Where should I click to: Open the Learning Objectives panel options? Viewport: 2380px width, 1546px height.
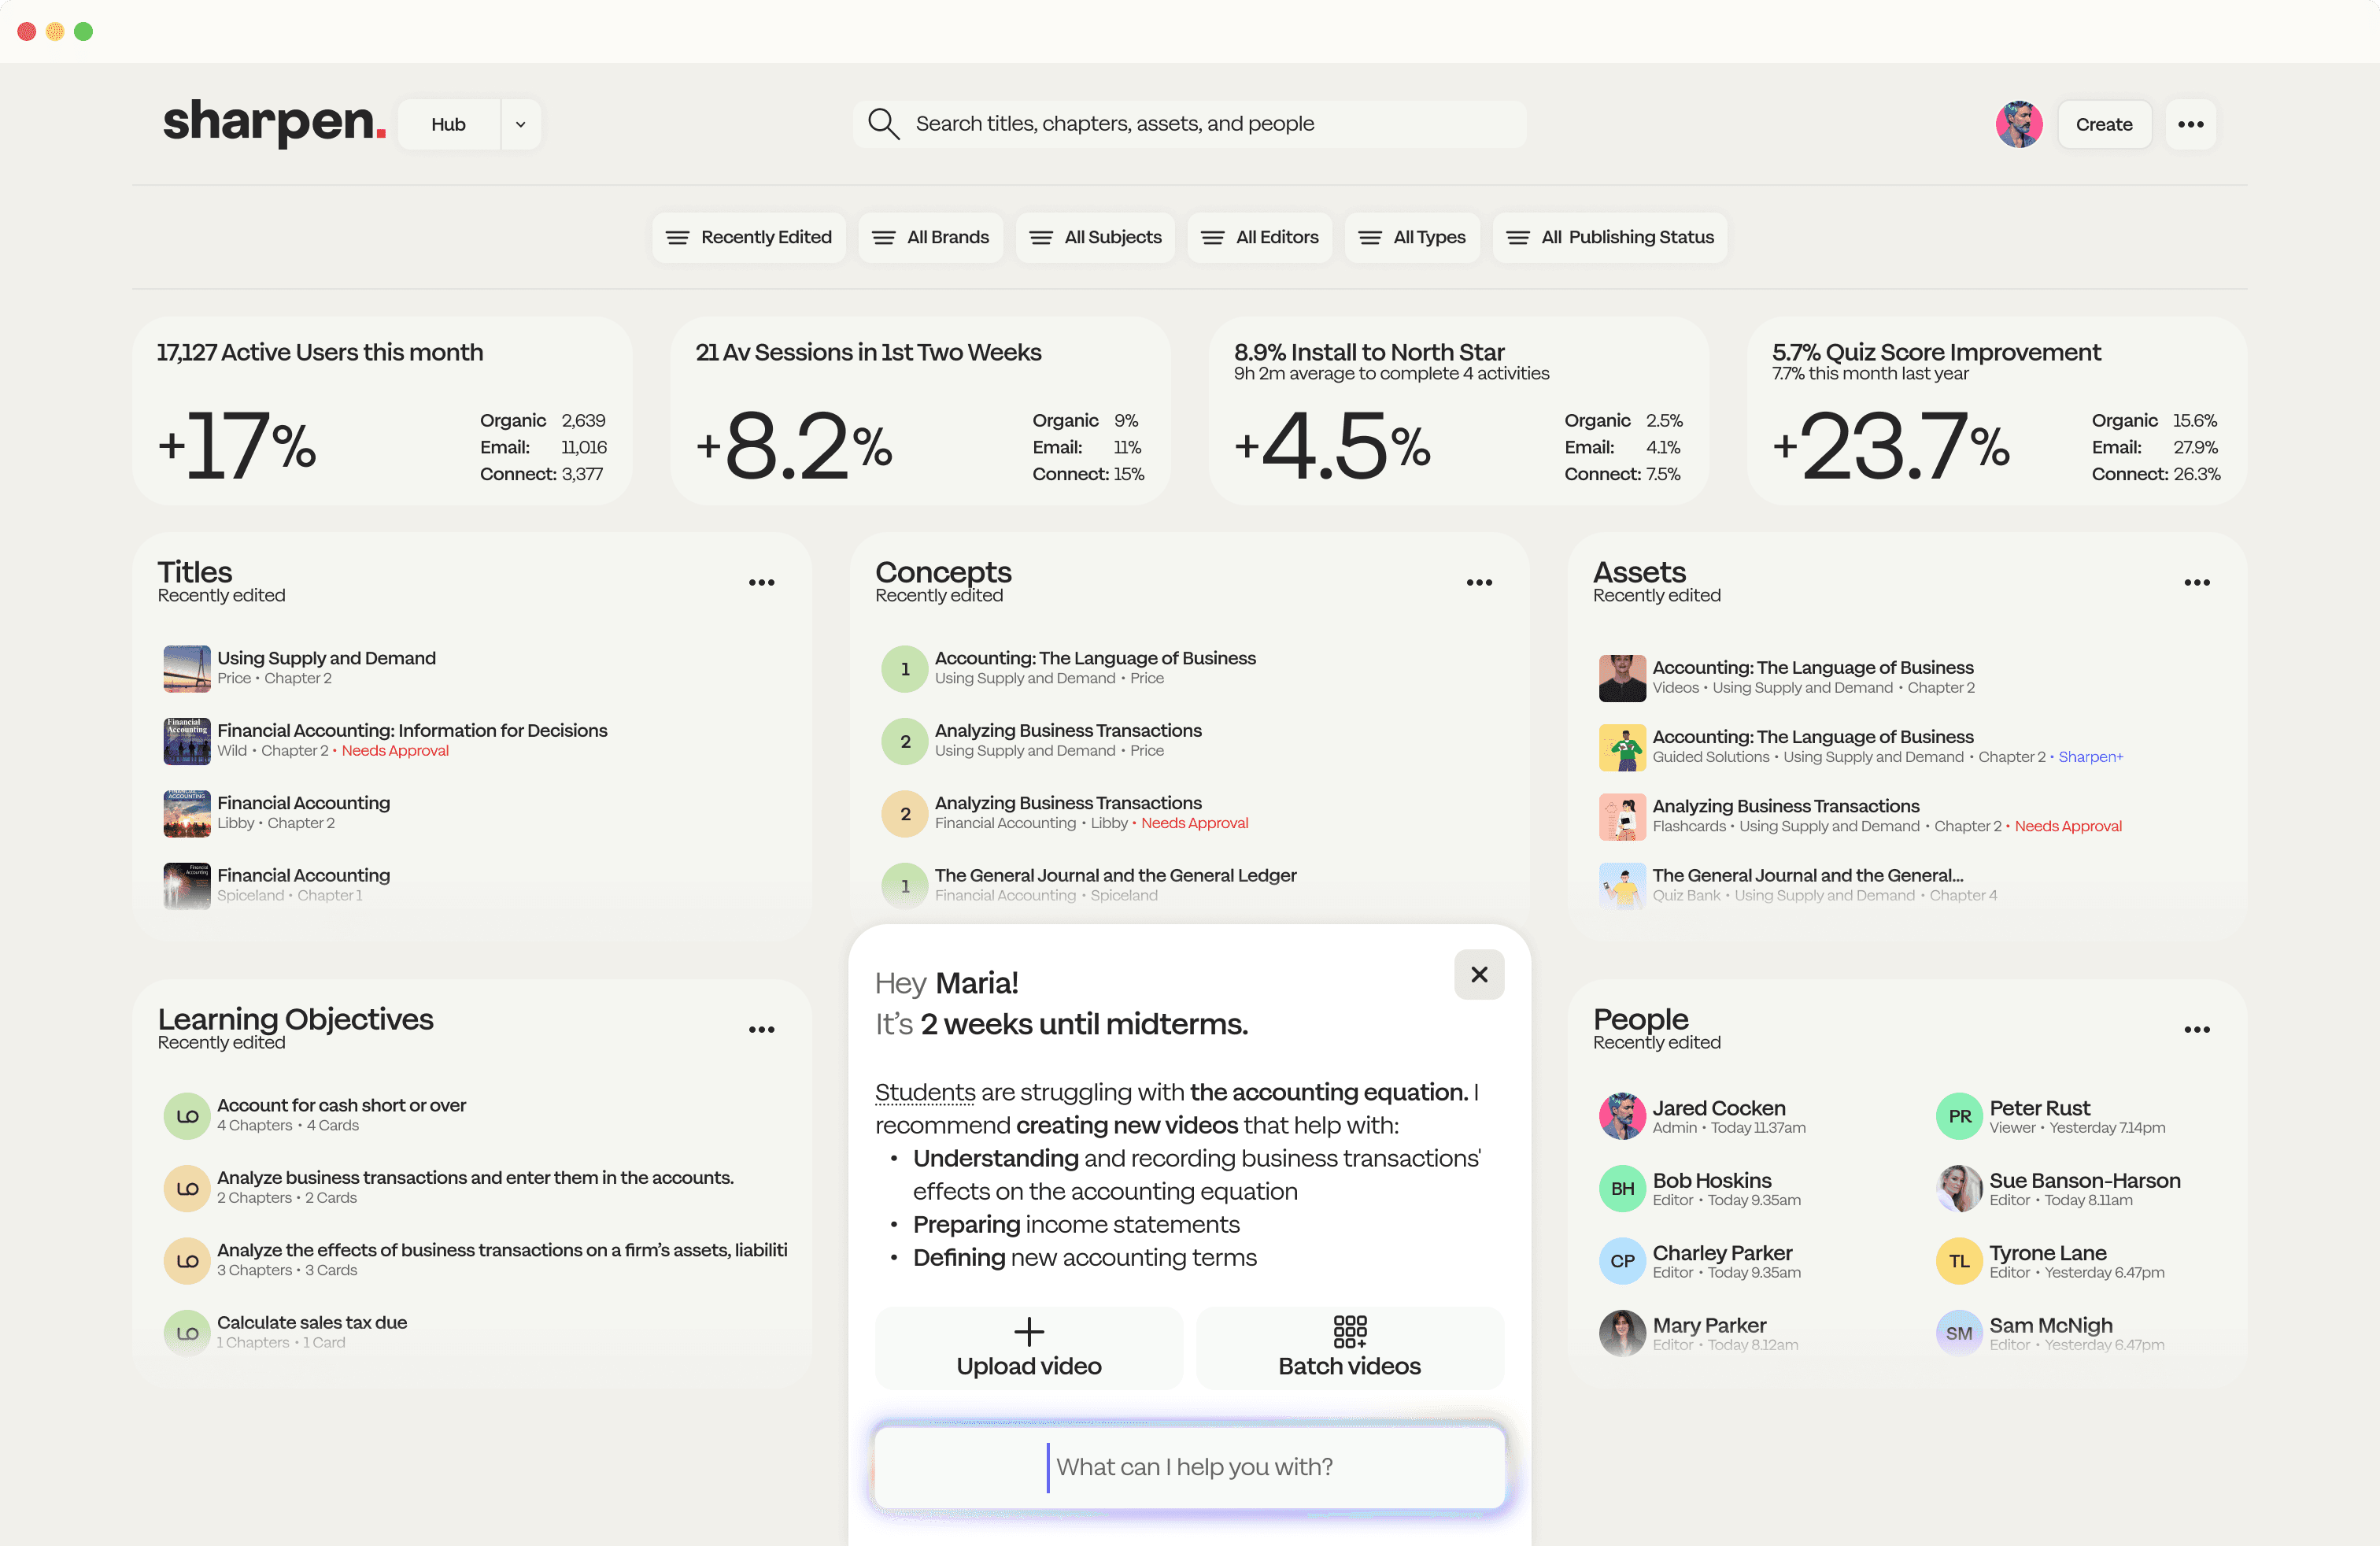tap(761, 1030)
